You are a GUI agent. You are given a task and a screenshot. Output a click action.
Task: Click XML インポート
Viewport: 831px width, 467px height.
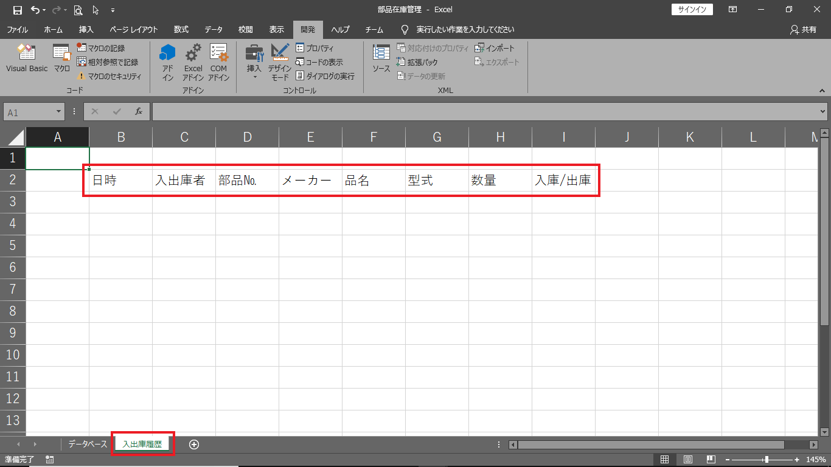tap(495, 48)
